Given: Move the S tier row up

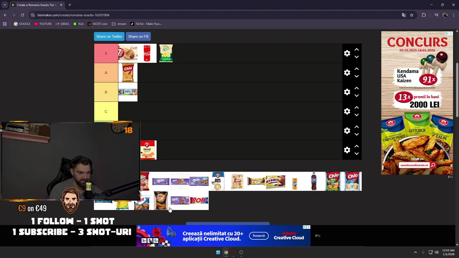Looking at the screenshot, I should tap(356, 49).
